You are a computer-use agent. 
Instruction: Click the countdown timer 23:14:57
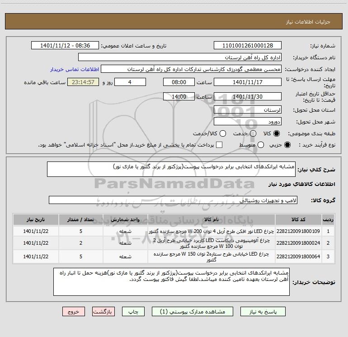[83, 82]
